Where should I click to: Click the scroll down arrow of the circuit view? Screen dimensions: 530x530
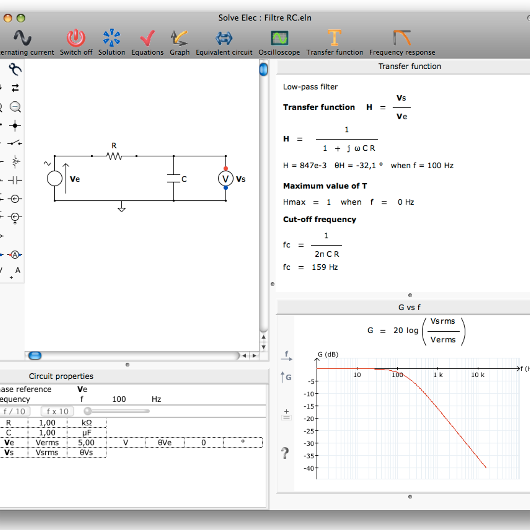pyautogui.click(x=263, y=347)
